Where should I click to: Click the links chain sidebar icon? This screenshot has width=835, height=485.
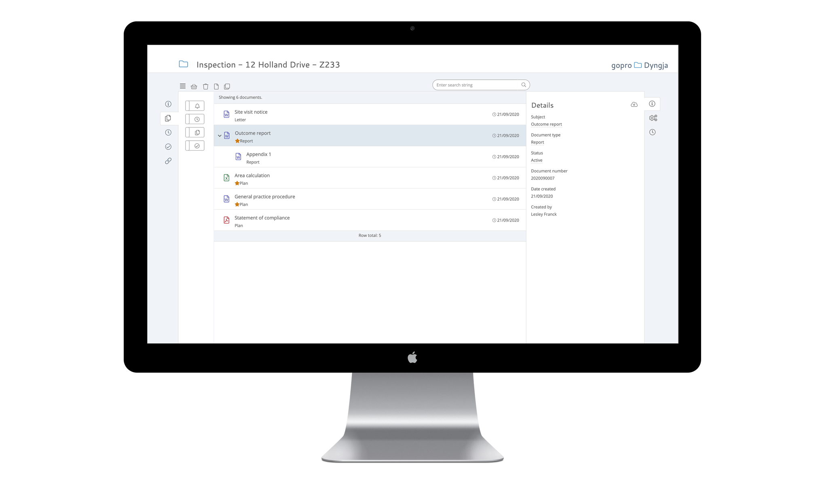(x=168, y=161)
